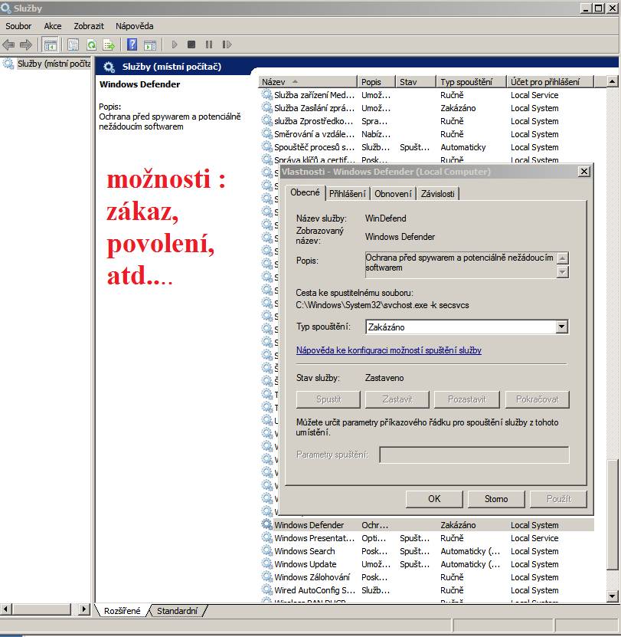Select the Obecné tab in the properties dialog

tap(305, 192)
